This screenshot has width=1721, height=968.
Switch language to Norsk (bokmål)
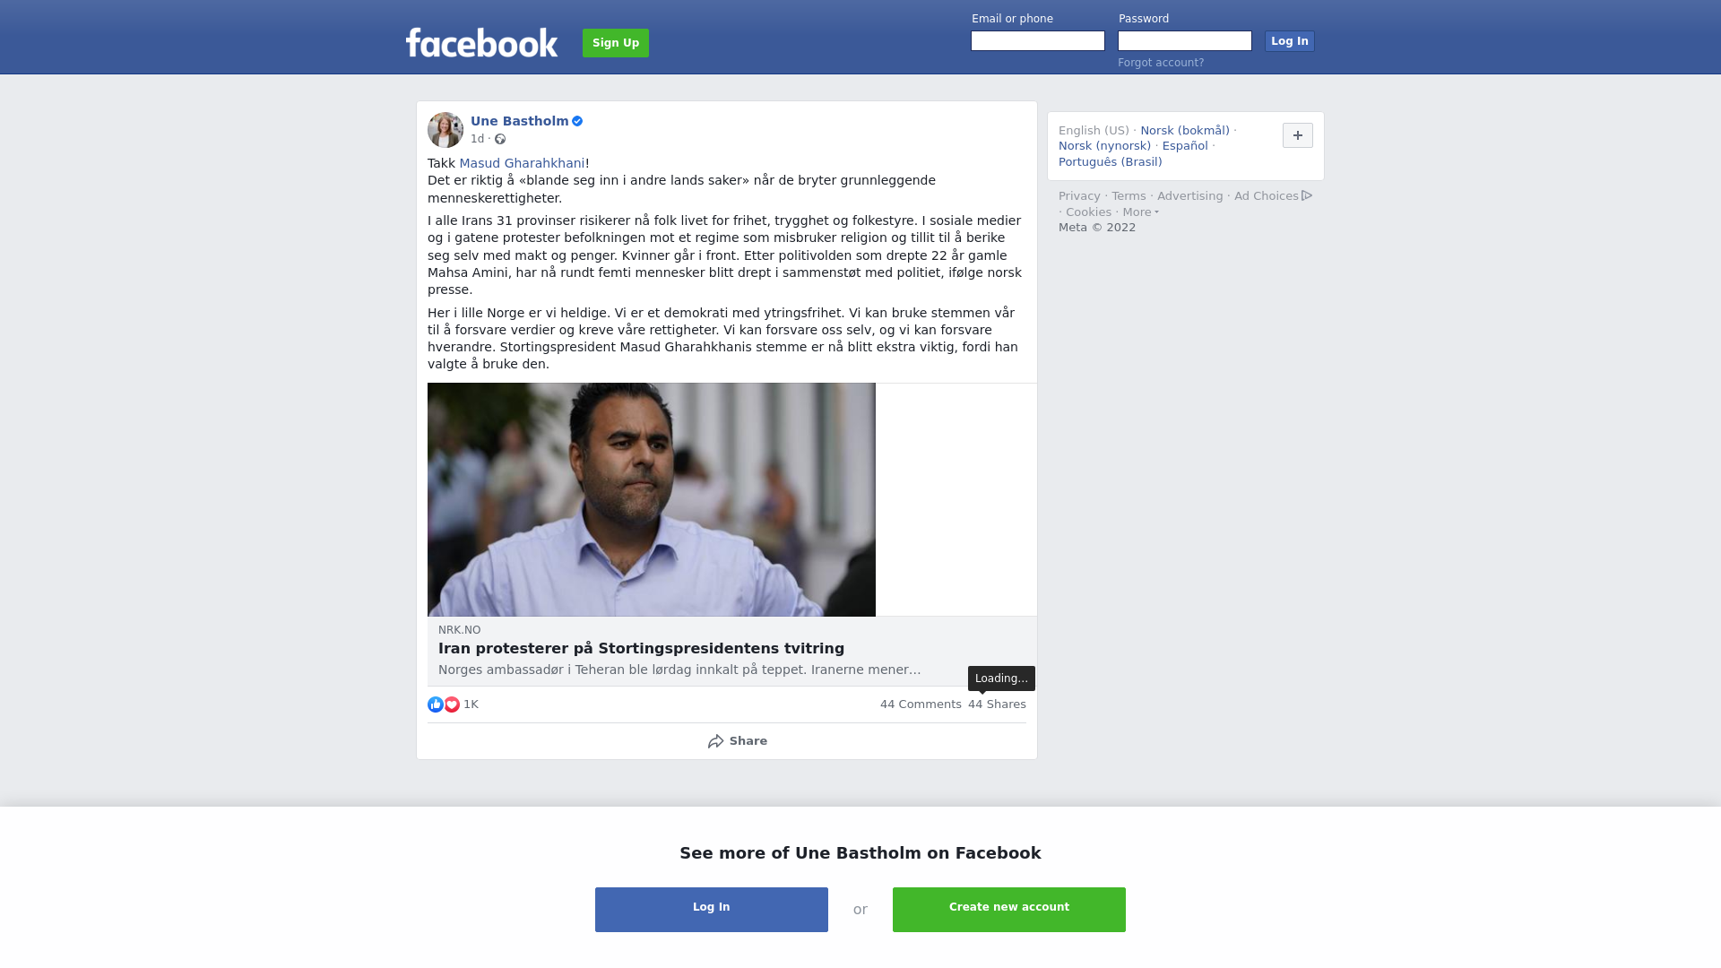(1185, 131)
